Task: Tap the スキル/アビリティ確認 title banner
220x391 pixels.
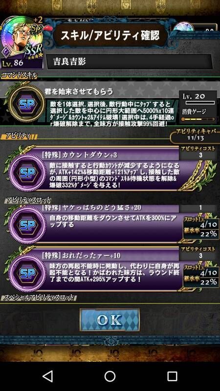Action: (x=110, y=35)
